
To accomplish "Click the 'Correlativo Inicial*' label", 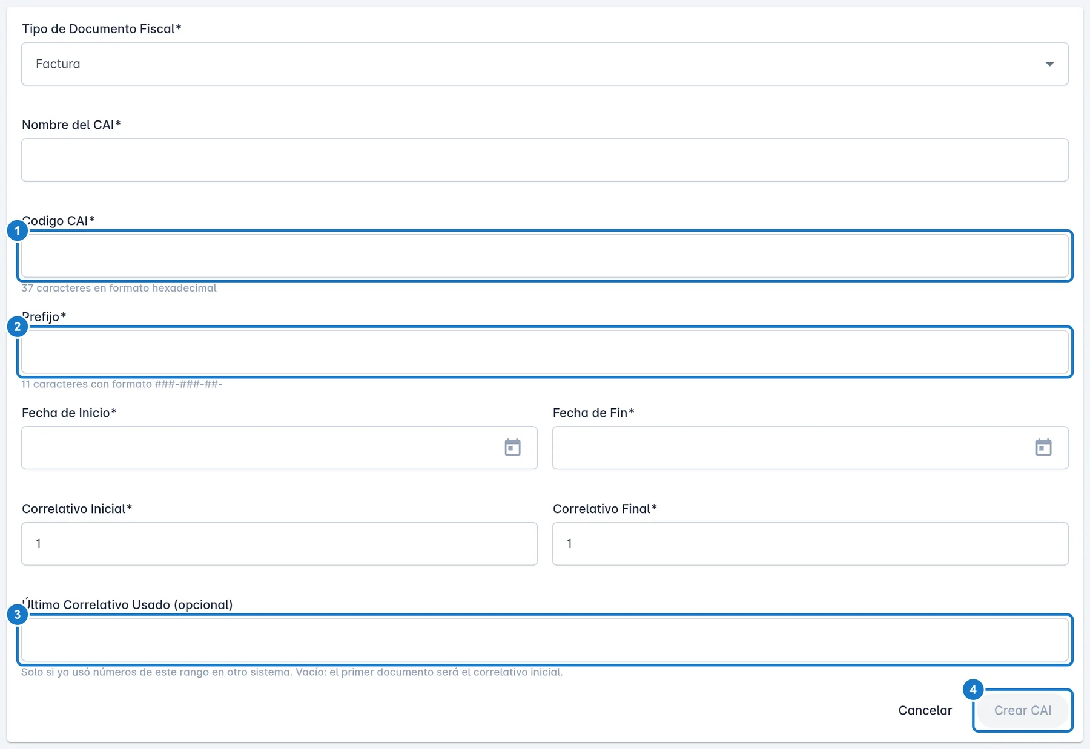I will 77,509.
